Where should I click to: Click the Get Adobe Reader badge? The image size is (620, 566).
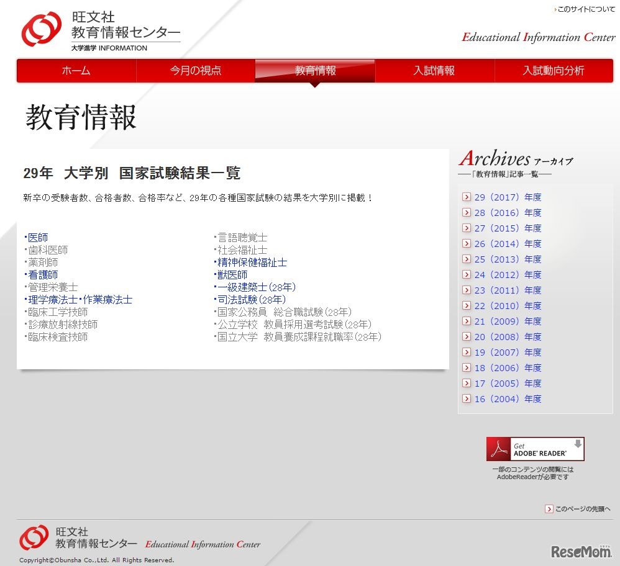click(x=535, y=448)
